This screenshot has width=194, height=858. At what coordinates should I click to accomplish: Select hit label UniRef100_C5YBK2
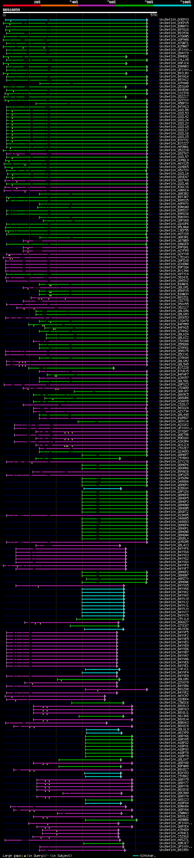[x=174, y=777]
